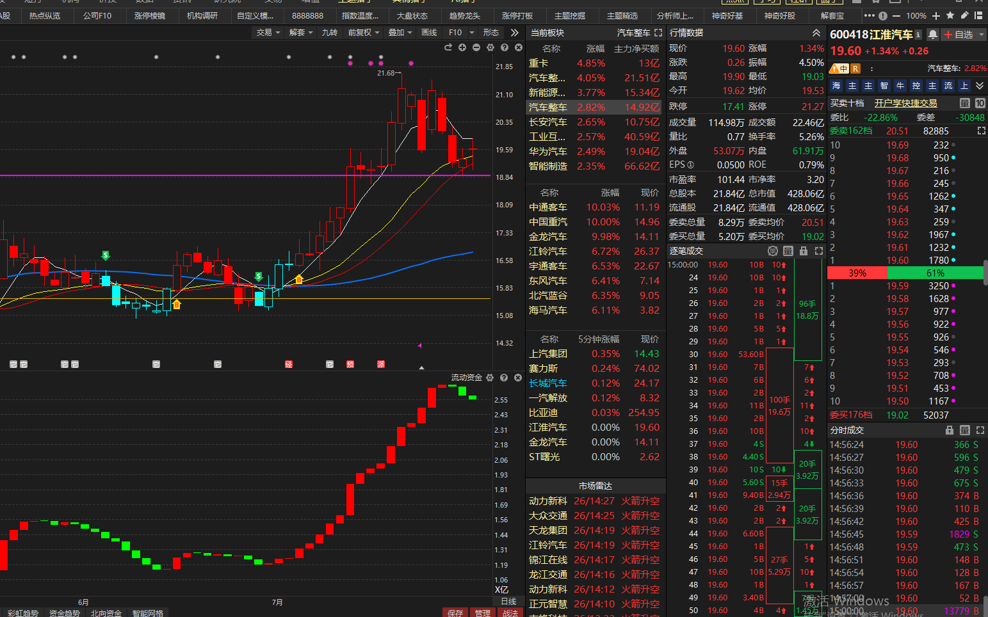Viewport: 988px width, 617px height.
Task: Click the 画线 drawing button
Action: tap(429, 32)
